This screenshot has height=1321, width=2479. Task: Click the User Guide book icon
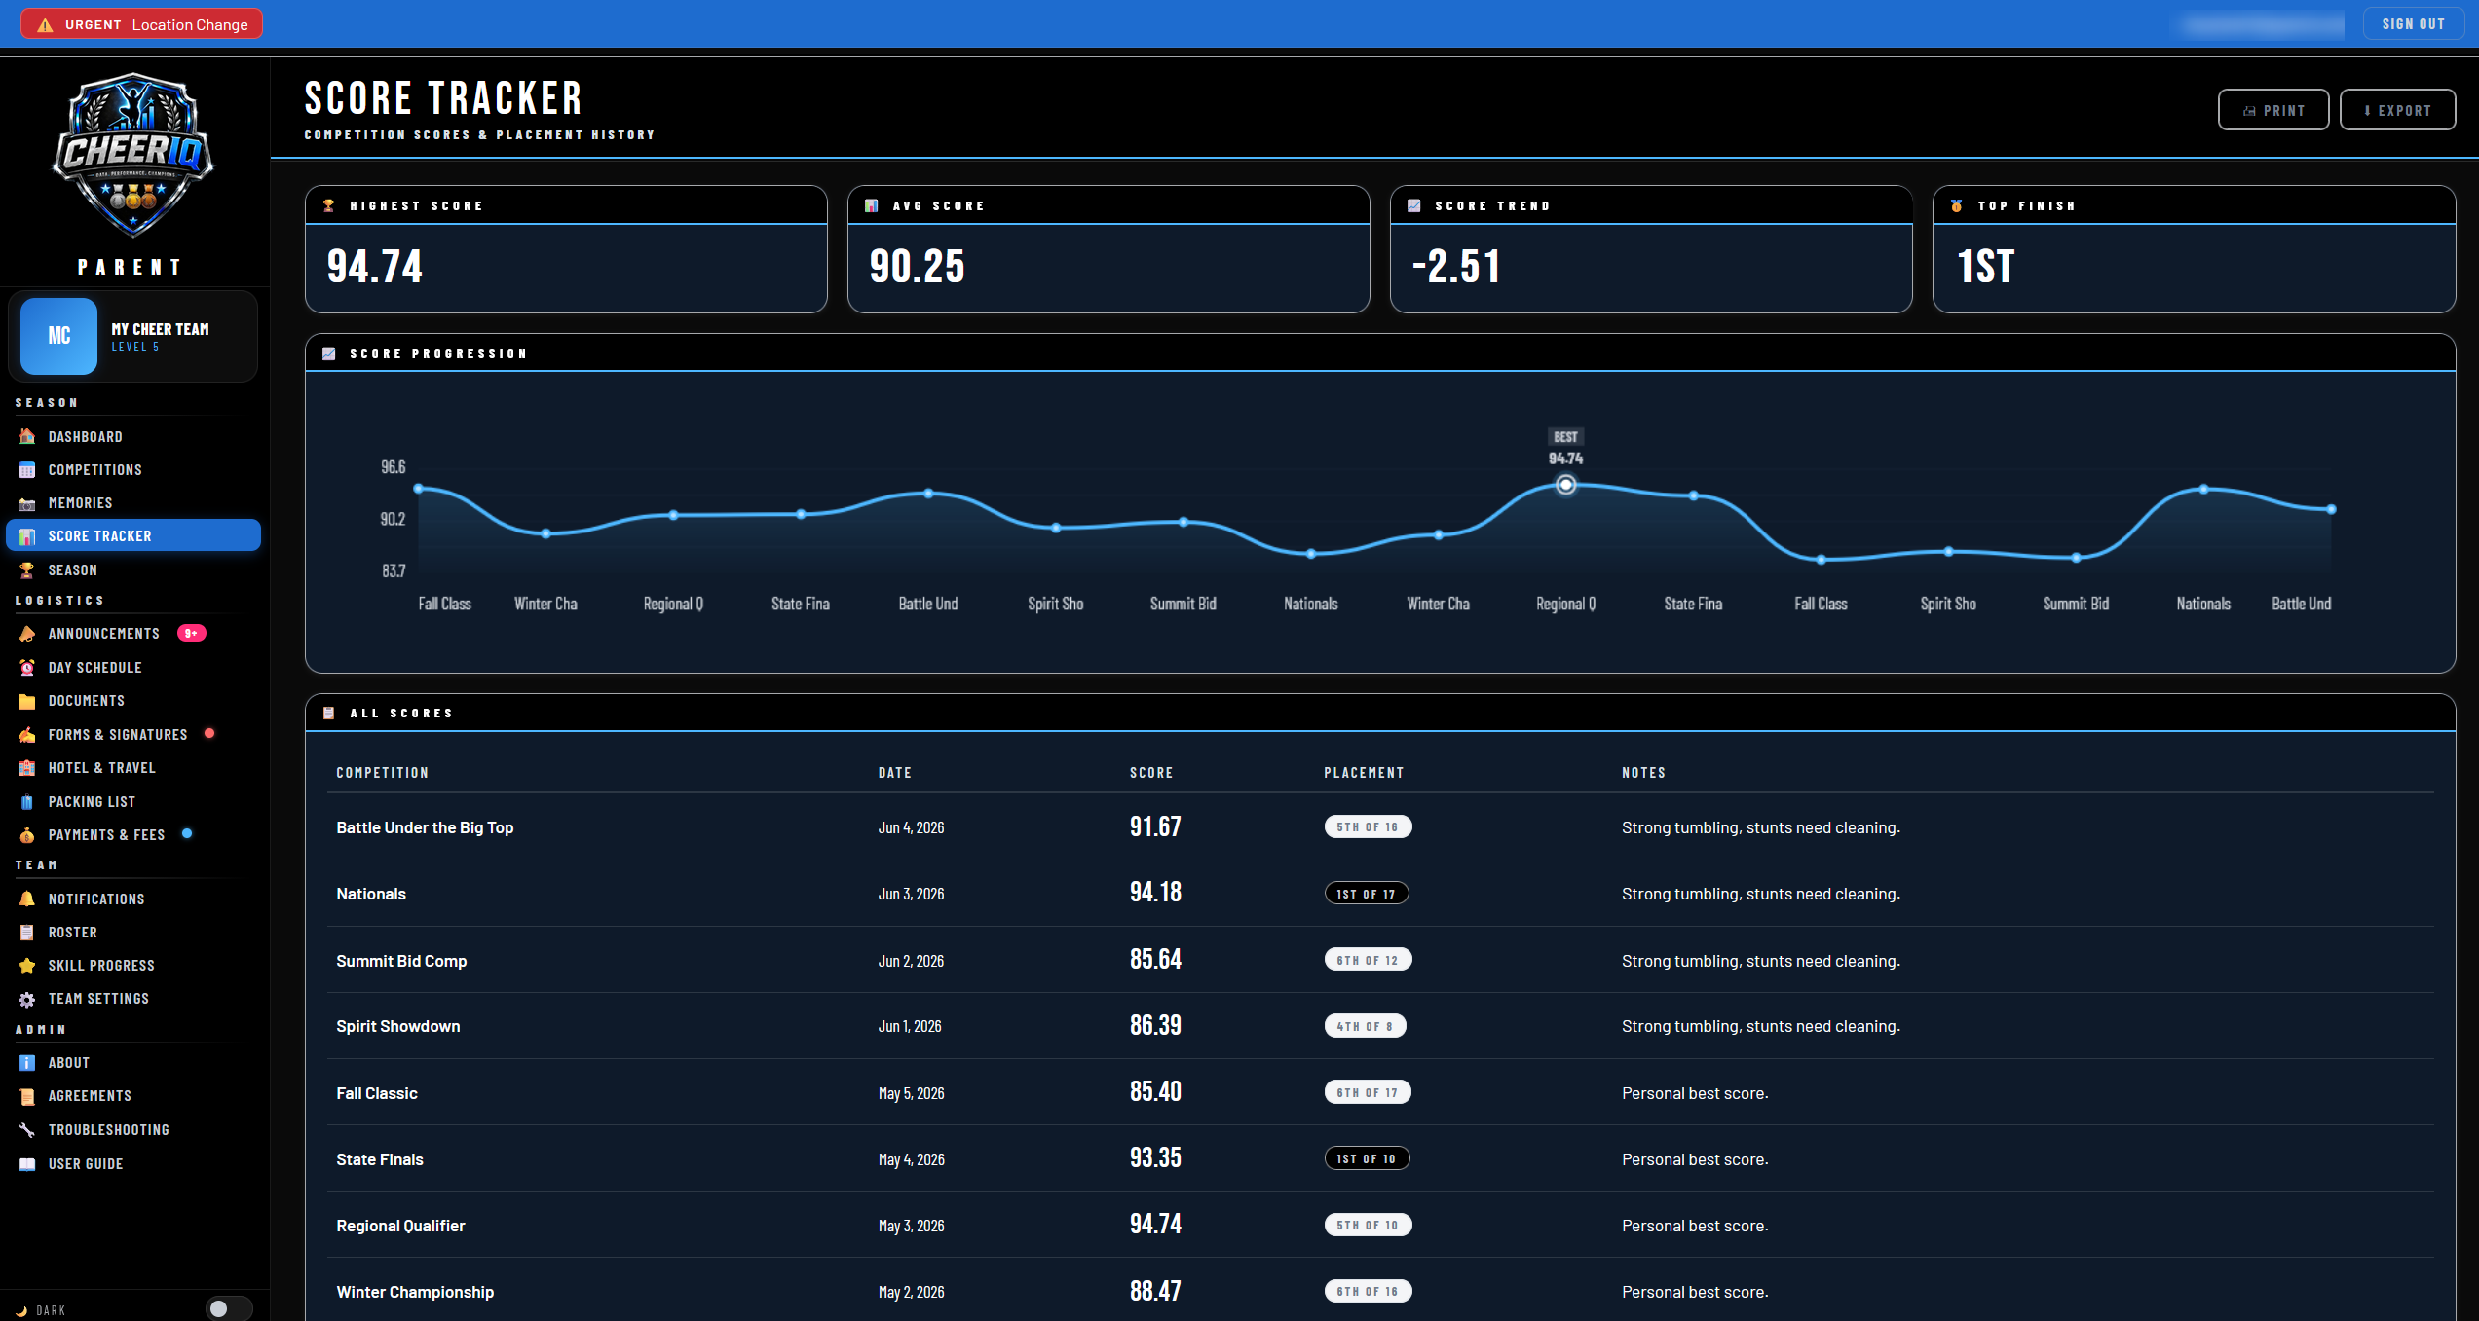tap(27, 1164)
